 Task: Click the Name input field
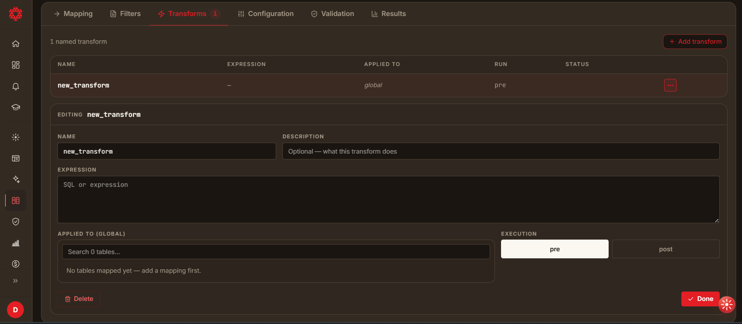pyautogui.click(x=167, y=151)
